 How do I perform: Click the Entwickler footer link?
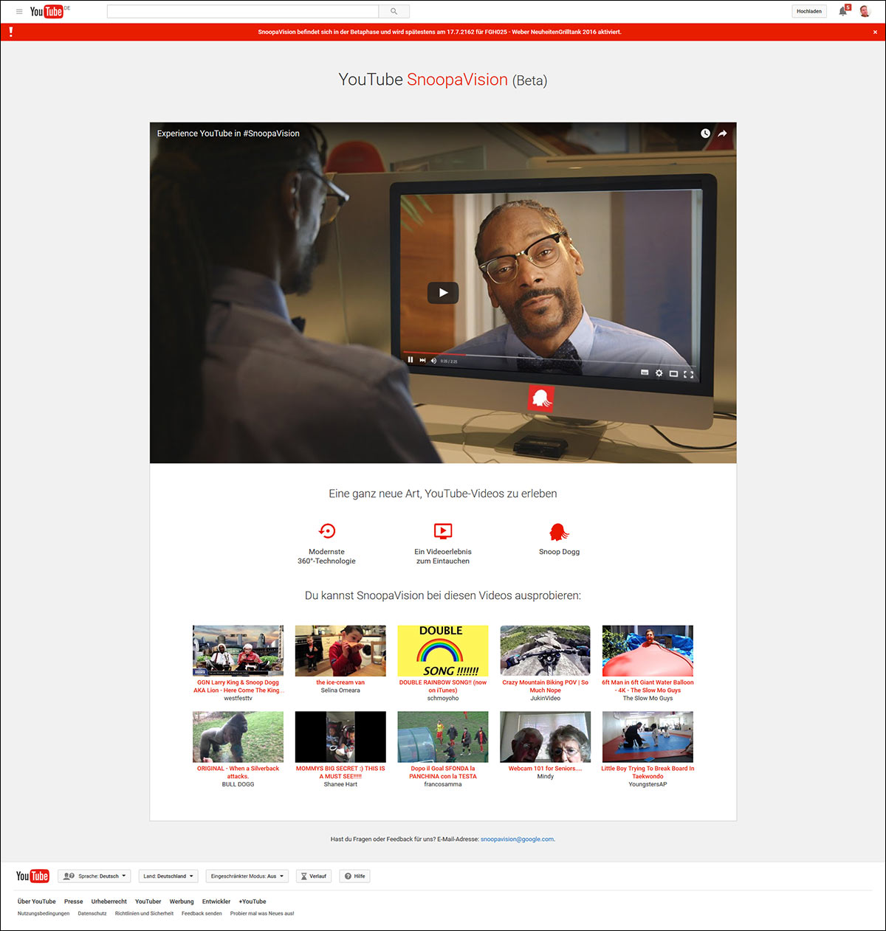(x=216, y=901)
